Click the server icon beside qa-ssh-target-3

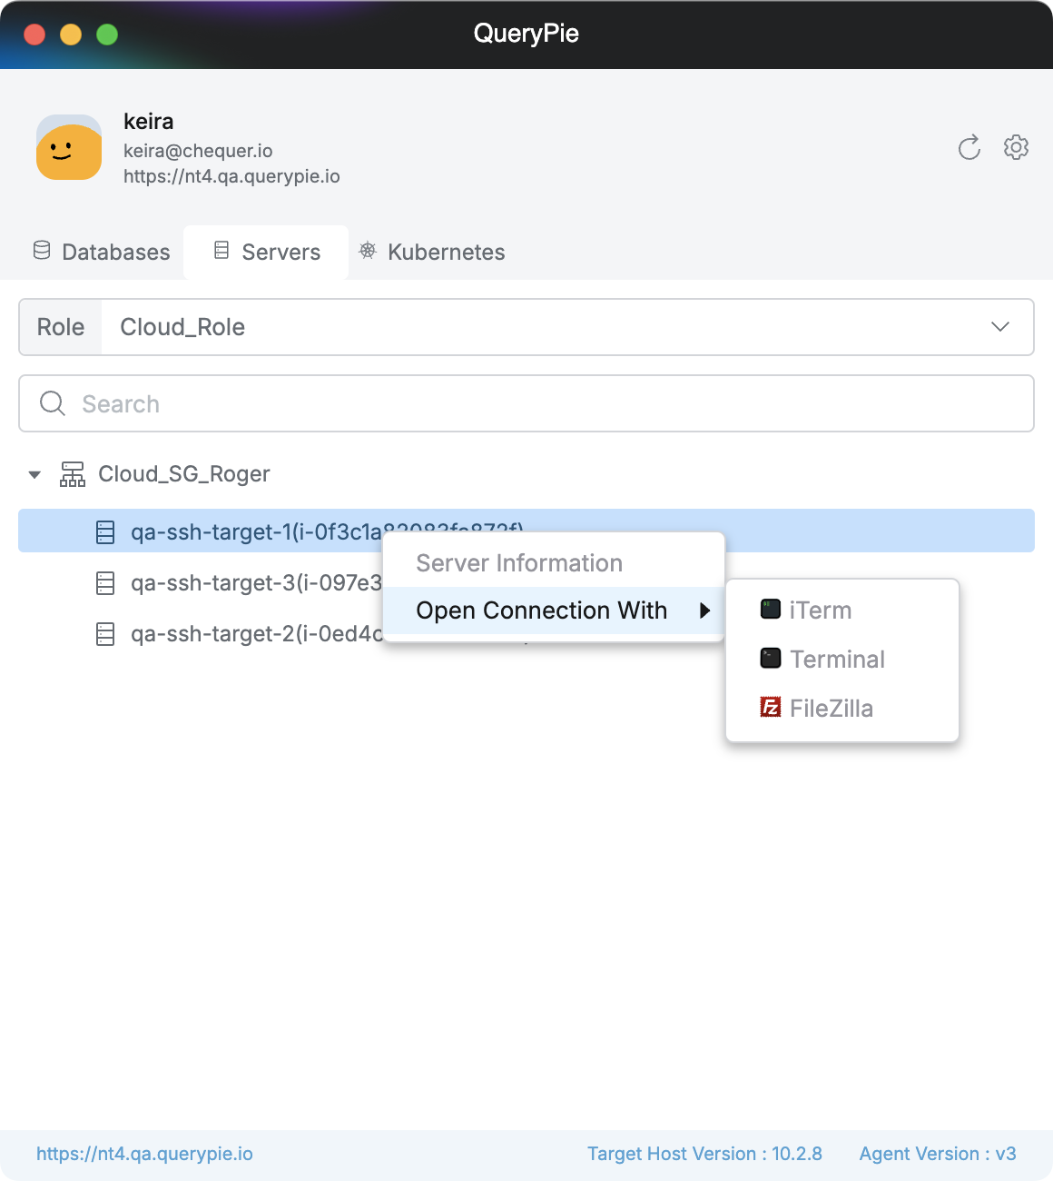[x=105, y=583]
